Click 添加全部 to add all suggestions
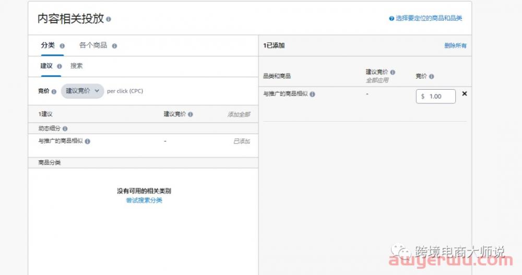The image size is (522, 275). coord(239,114)
